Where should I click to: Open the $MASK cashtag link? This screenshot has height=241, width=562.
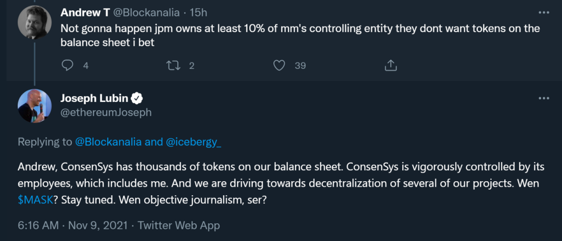[35, 200]
